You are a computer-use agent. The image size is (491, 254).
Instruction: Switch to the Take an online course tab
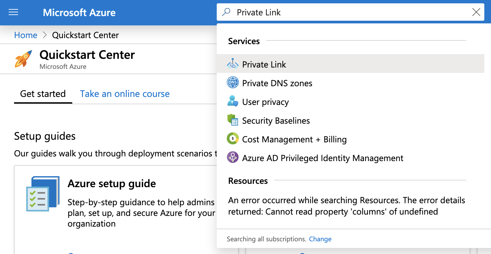[x=124, y=94]
